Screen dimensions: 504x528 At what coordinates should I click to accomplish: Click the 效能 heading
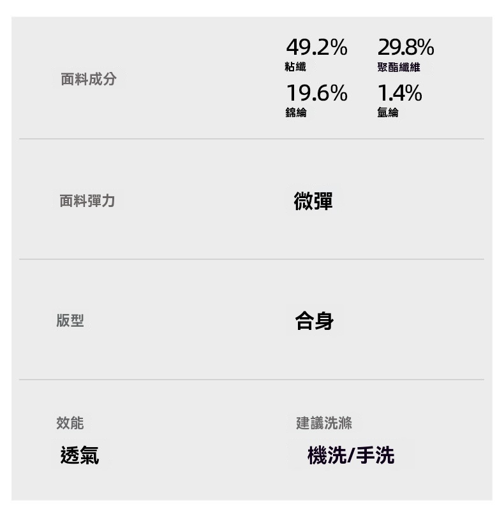click(70, 423)
